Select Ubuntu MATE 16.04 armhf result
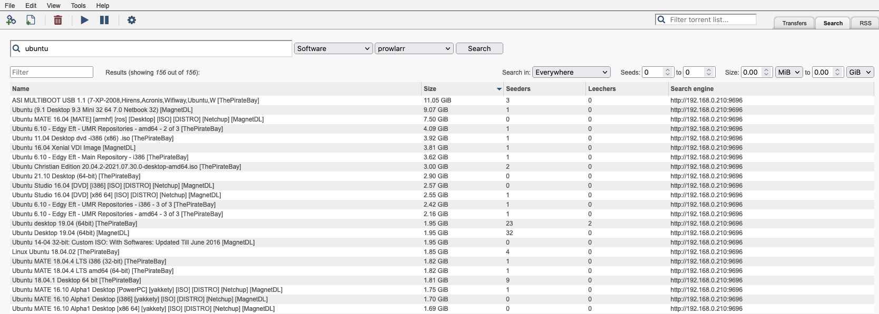 coord(442,119)
